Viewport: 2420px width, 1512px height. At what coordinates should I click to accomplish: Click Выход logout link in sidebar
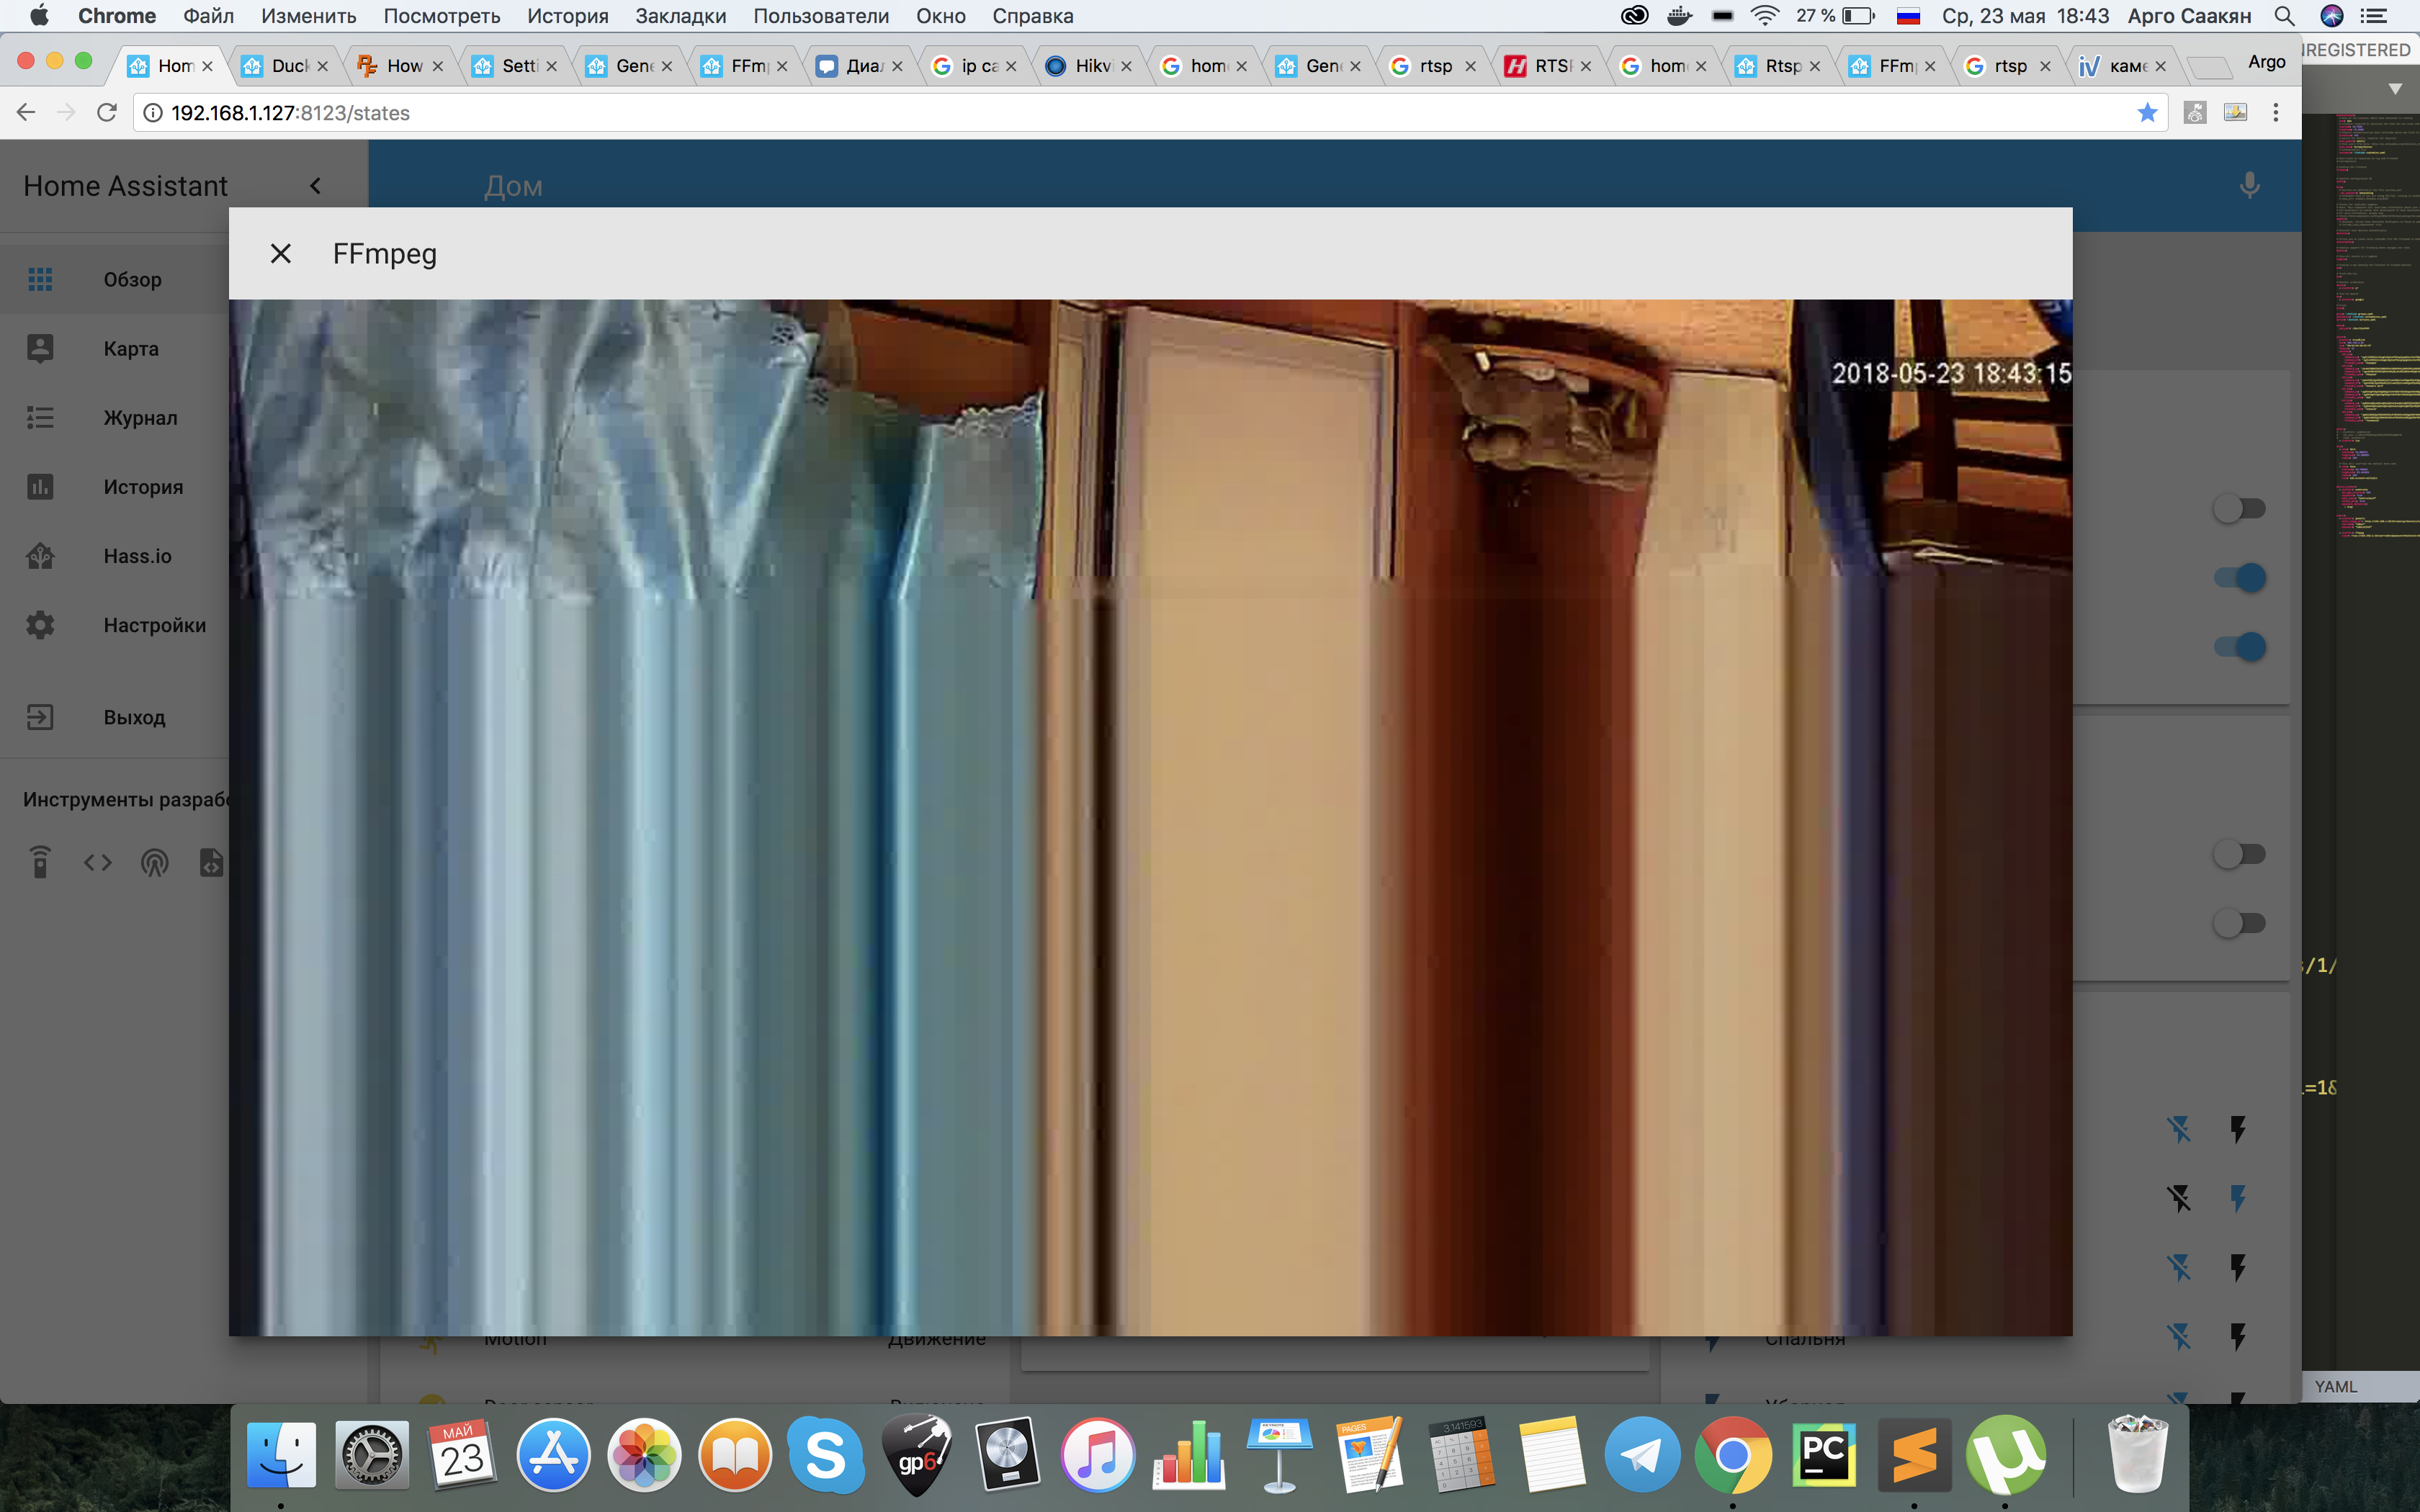[134, 717]
